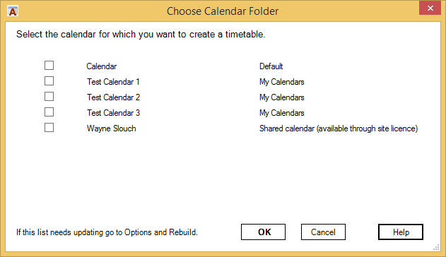Confirm selection with the OK button
446x257 pixels.
point(263,232)
